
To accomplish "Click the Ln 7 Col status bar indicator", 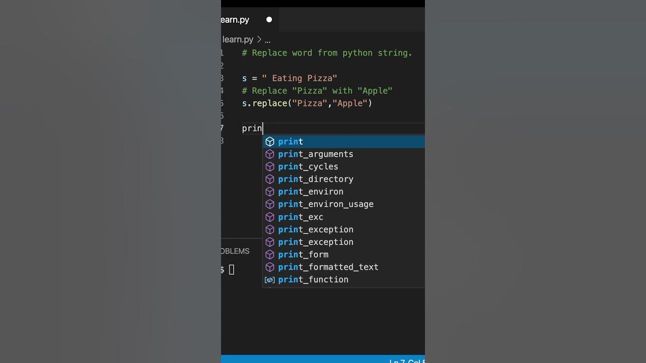I will pyautogui.click(x=406, y=360).
